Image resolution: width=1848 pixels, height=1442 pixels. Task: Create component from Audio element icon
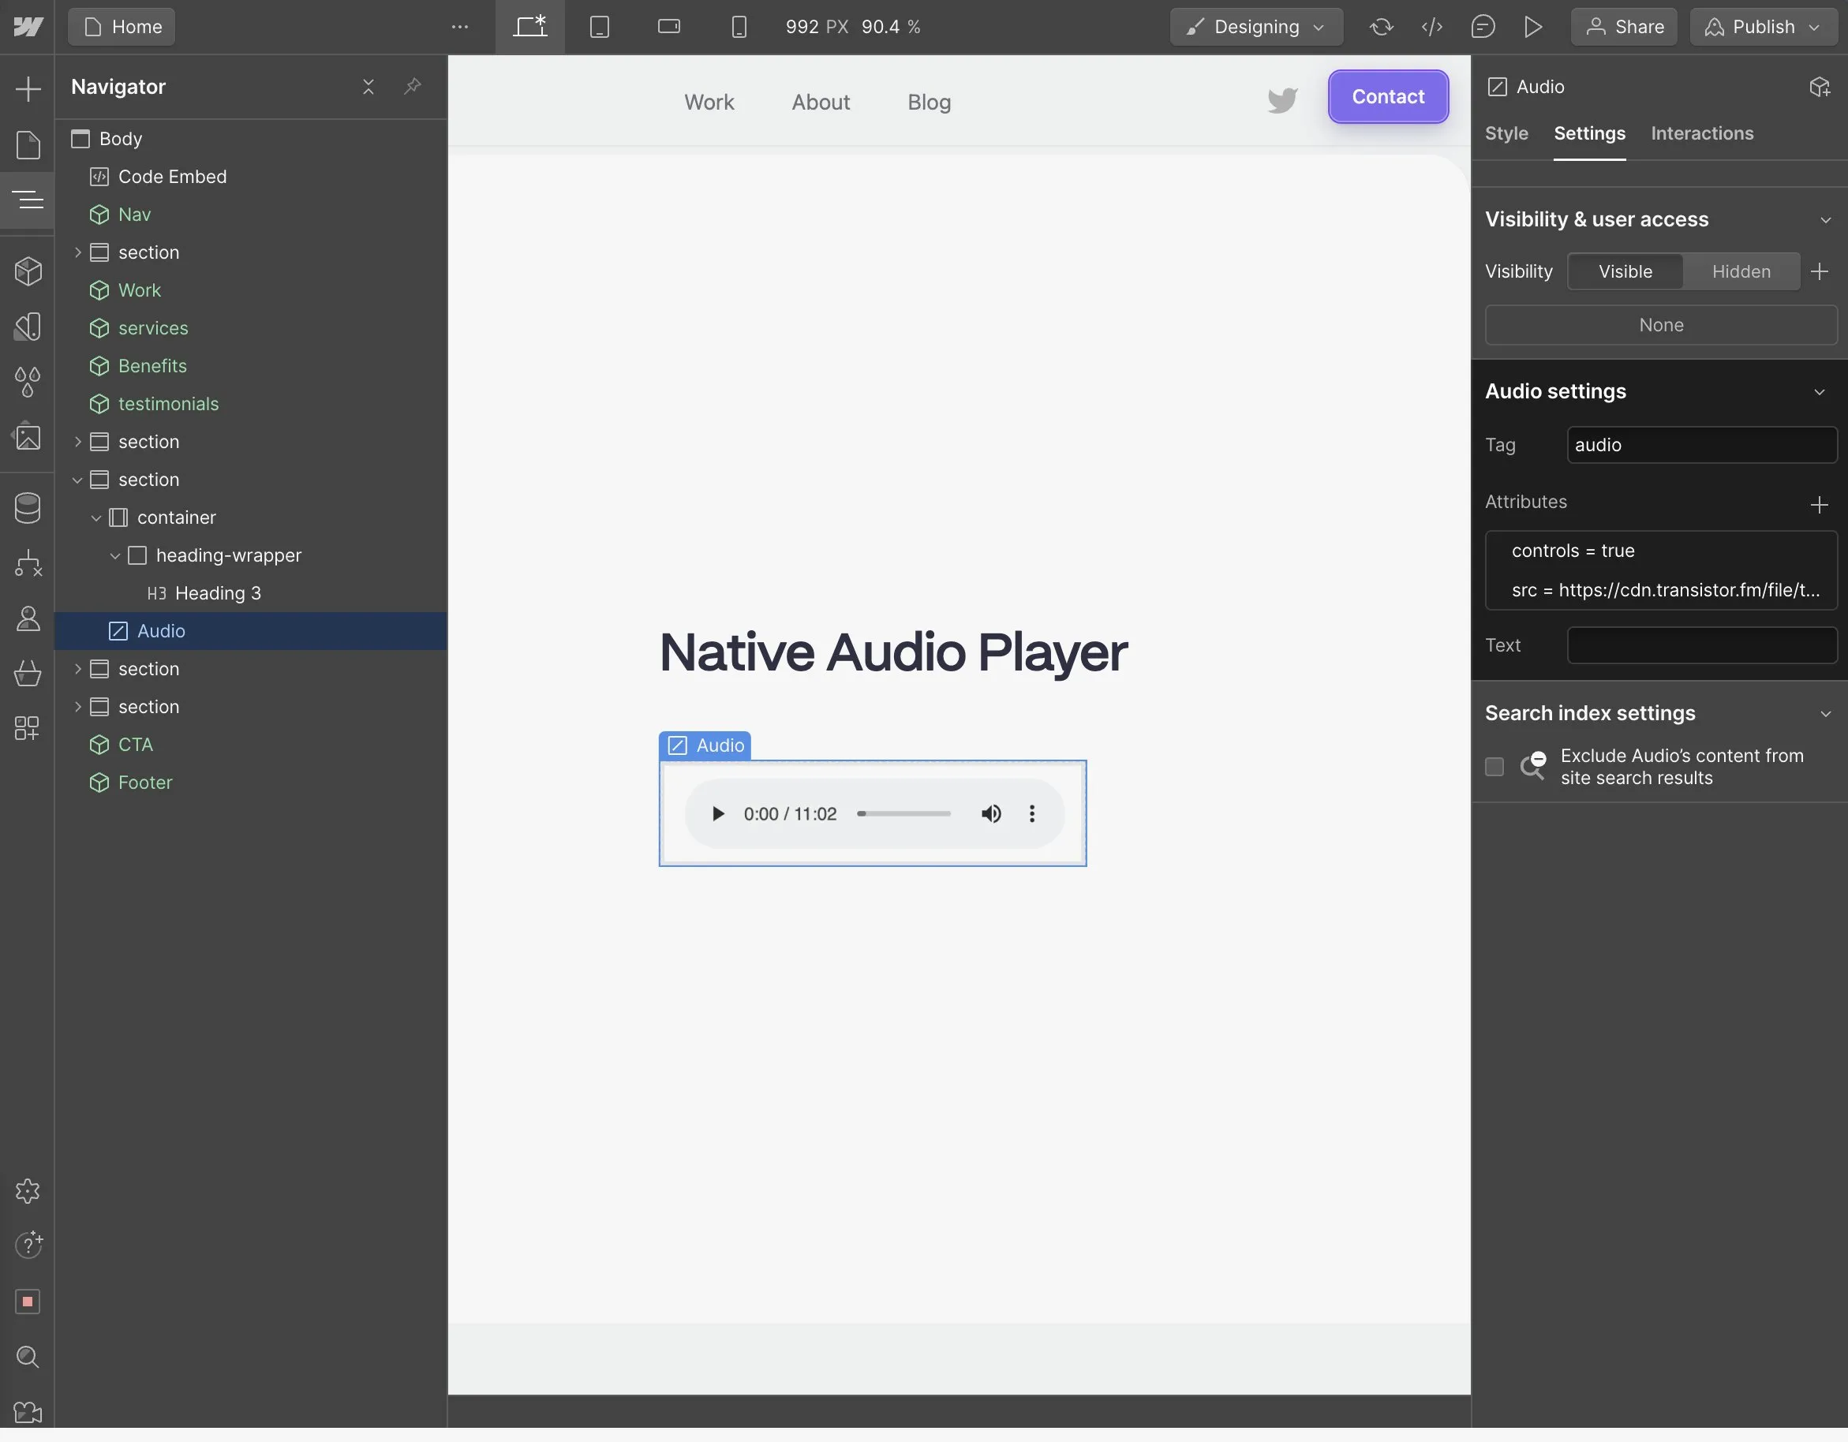pyautogui.click(x=1820, y=86)
